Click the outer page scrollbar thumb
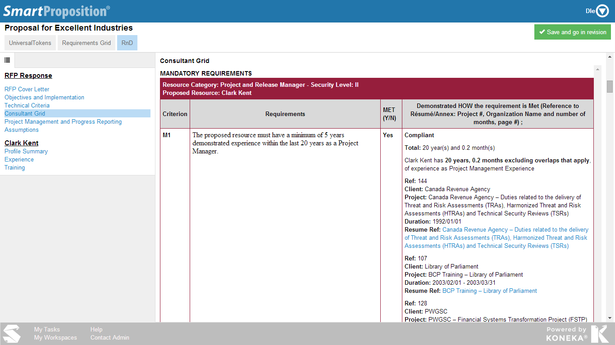 point(610,86)
